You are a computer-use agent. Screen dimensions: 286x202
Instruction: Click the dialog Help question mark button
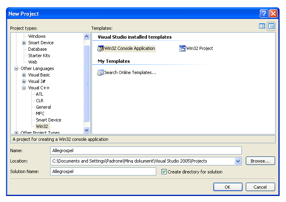tap(264, 14)
